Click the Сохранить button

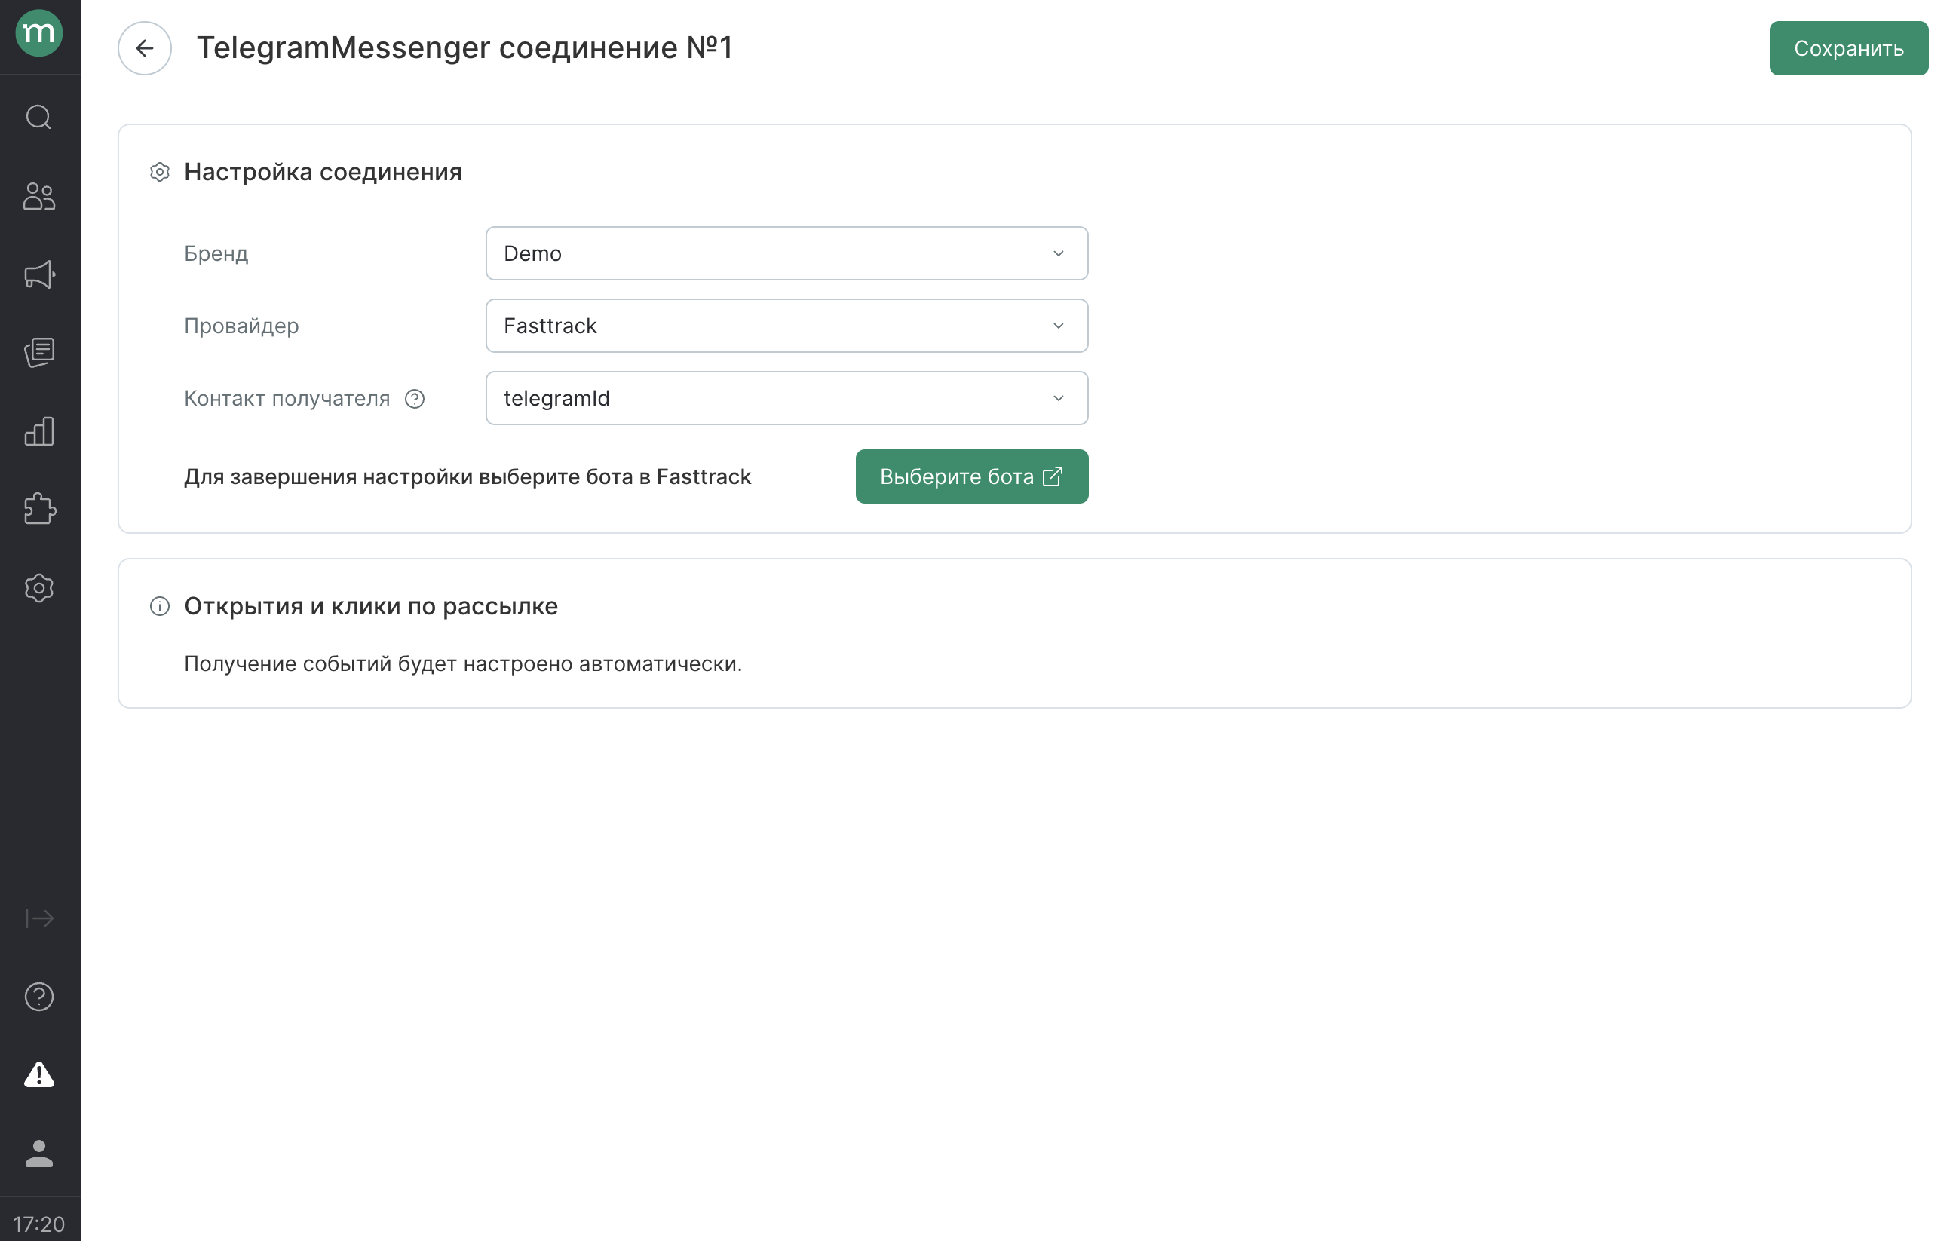(x=1848, y=48)
